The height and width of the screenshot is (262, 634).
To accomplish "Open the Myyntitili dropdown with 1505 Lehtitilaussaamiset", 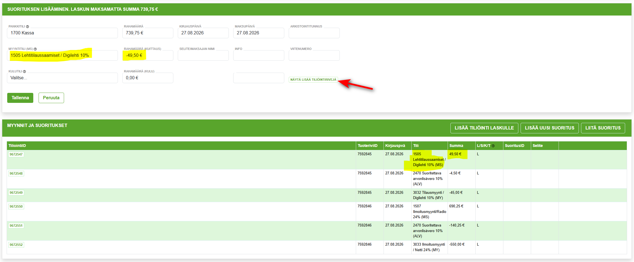I will click(62, 55).
